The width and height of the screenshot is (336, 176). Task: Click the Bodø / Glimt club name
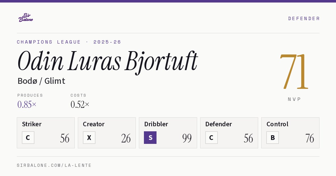coord(41,81)
